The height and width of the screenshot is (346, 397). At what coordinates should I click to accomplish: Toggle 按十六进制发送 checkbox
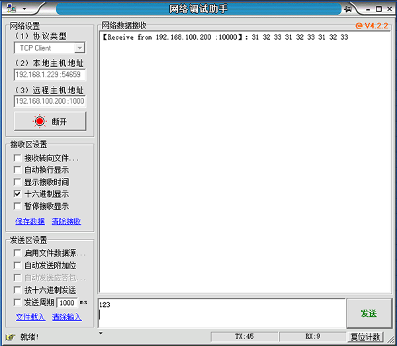point(17,290)
